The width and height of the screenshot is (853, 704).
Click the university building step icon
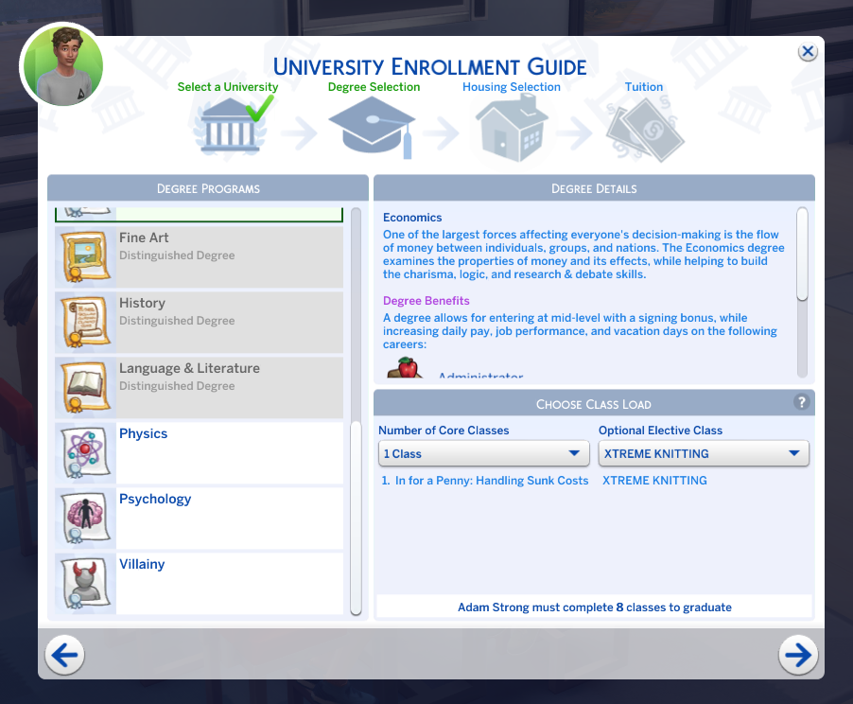coord(230,127)
